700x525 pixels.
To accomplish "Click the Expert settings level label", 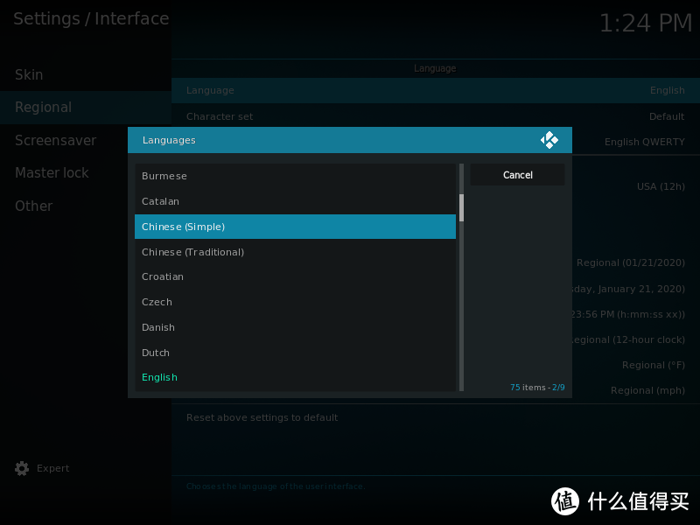I will click(53, 468).
